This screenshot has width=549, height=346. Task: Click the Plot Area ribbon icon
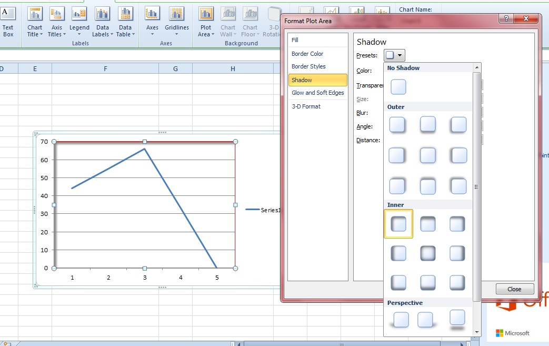coord(206,23)
